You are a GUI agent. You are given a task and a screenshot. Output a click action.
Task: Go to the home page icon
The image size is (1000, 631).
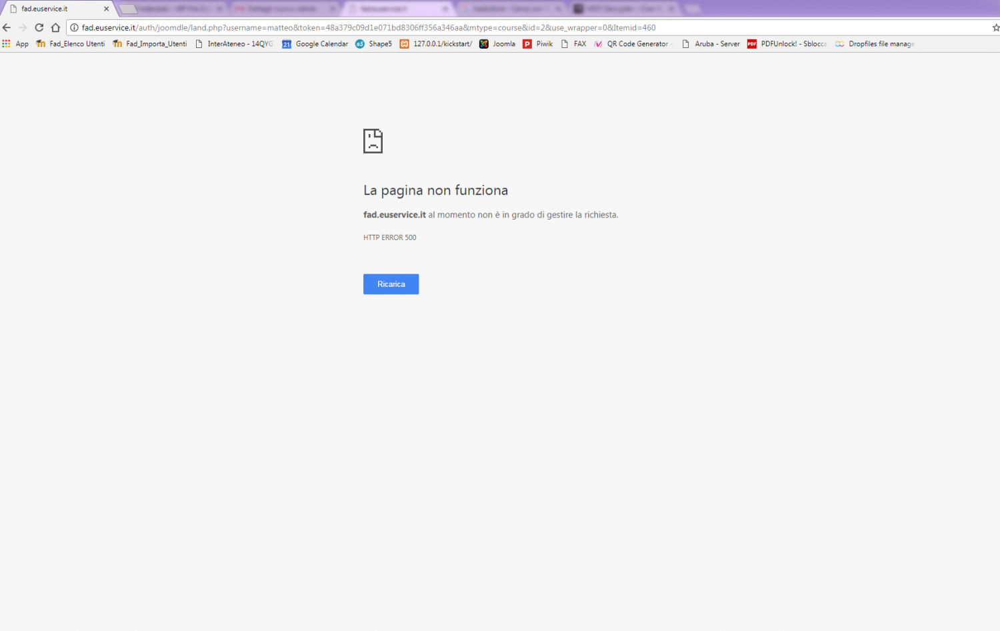(x=56, y=27)
